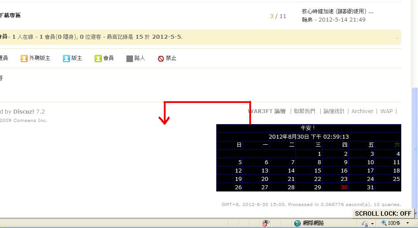Click calendar date 18
The height and width of the screenshot is (228, 418).
point(396,170)
